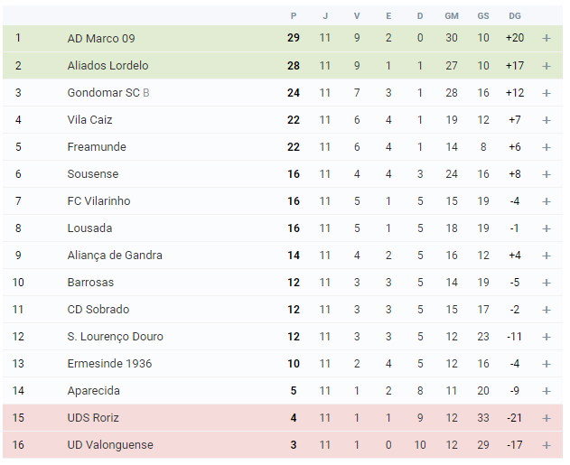The height and width of the screenshot is (465, 570).
Task: Click the plus icon for Gondomar SC B
Action: click(547, 93)
